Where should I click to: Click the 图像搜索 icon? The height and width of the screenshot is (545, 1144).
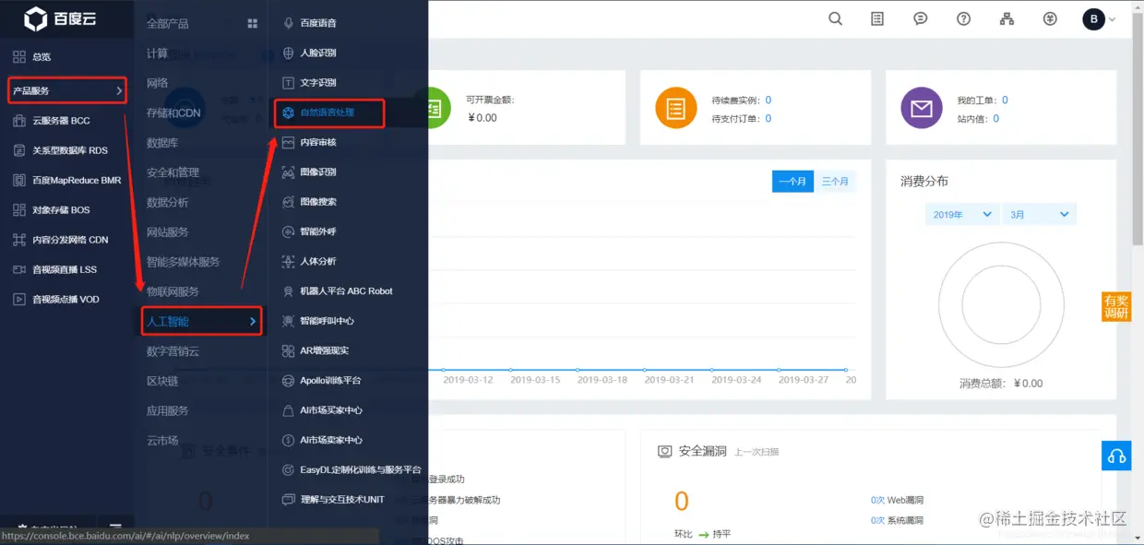[289, 201]
